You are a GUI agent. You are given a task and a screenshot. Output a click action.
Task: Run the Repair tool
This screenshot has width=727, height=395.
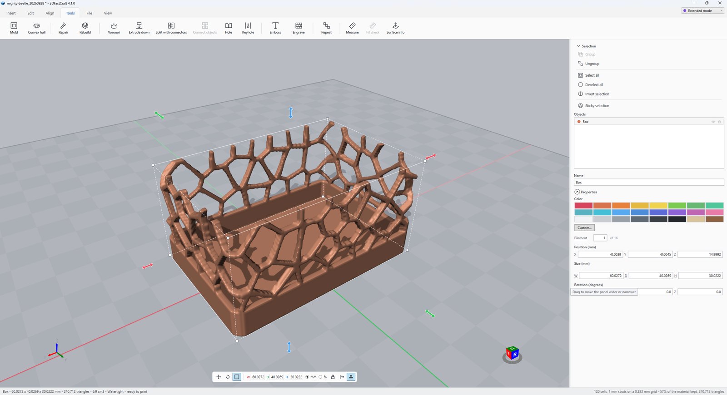(x=63, y=28)
